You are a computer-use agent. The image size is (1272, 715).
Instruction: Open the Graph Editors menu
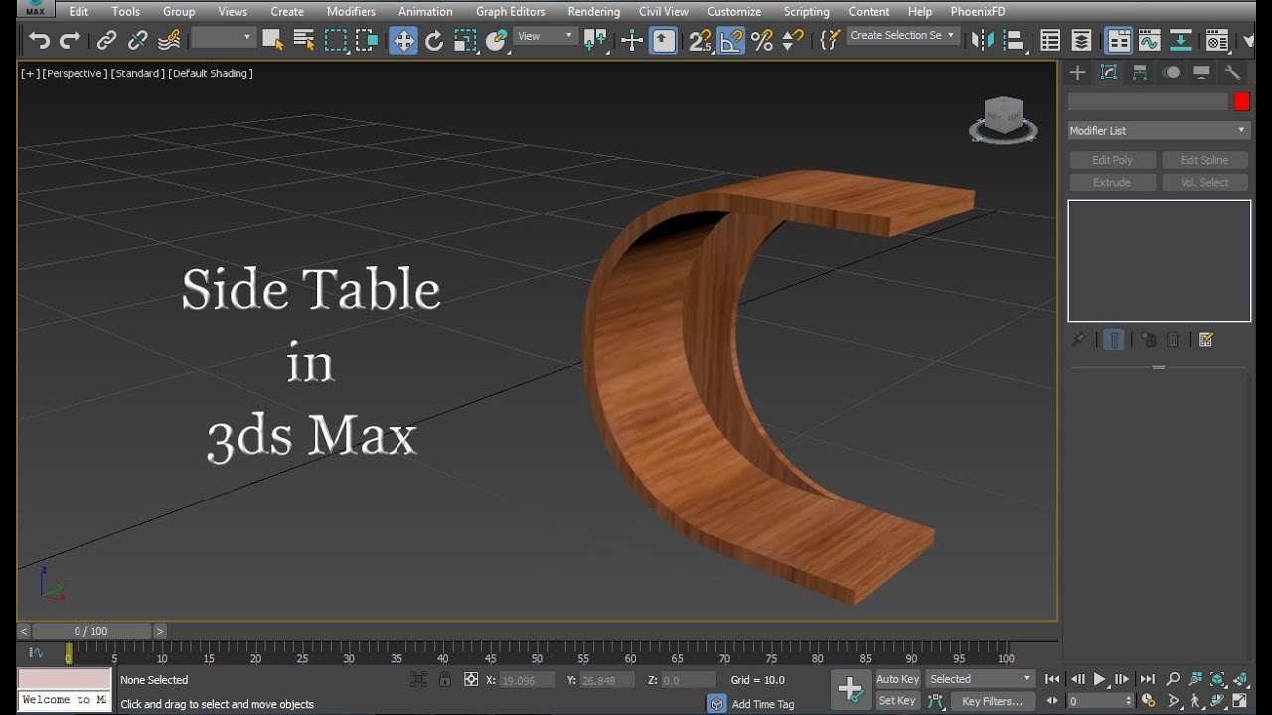coord(511,11)
